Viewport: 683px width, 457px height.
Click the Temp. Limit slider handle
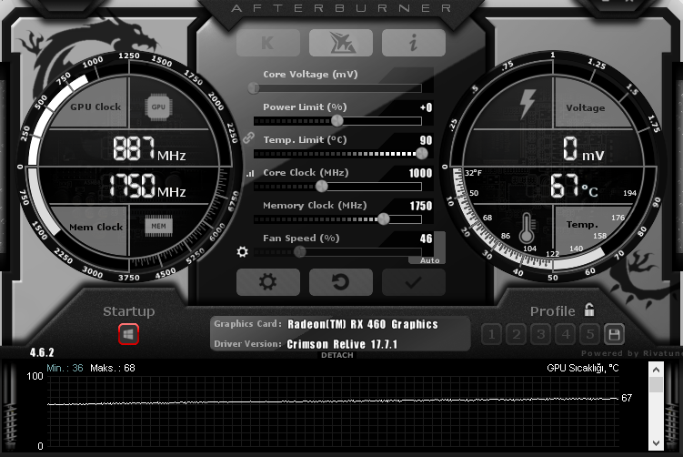tap(422, 154)
